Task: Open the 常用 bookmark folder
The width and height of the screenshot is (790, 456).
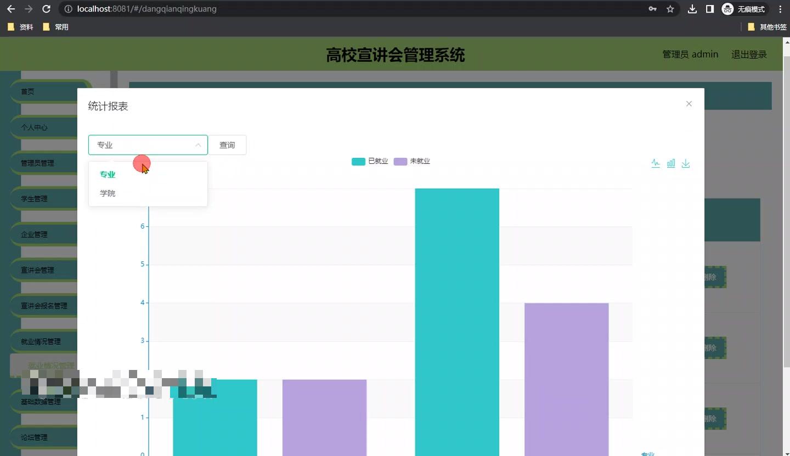Action: [55, 27]
